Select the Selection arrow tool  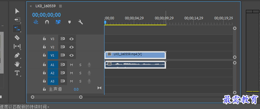[x=17, y=11]
